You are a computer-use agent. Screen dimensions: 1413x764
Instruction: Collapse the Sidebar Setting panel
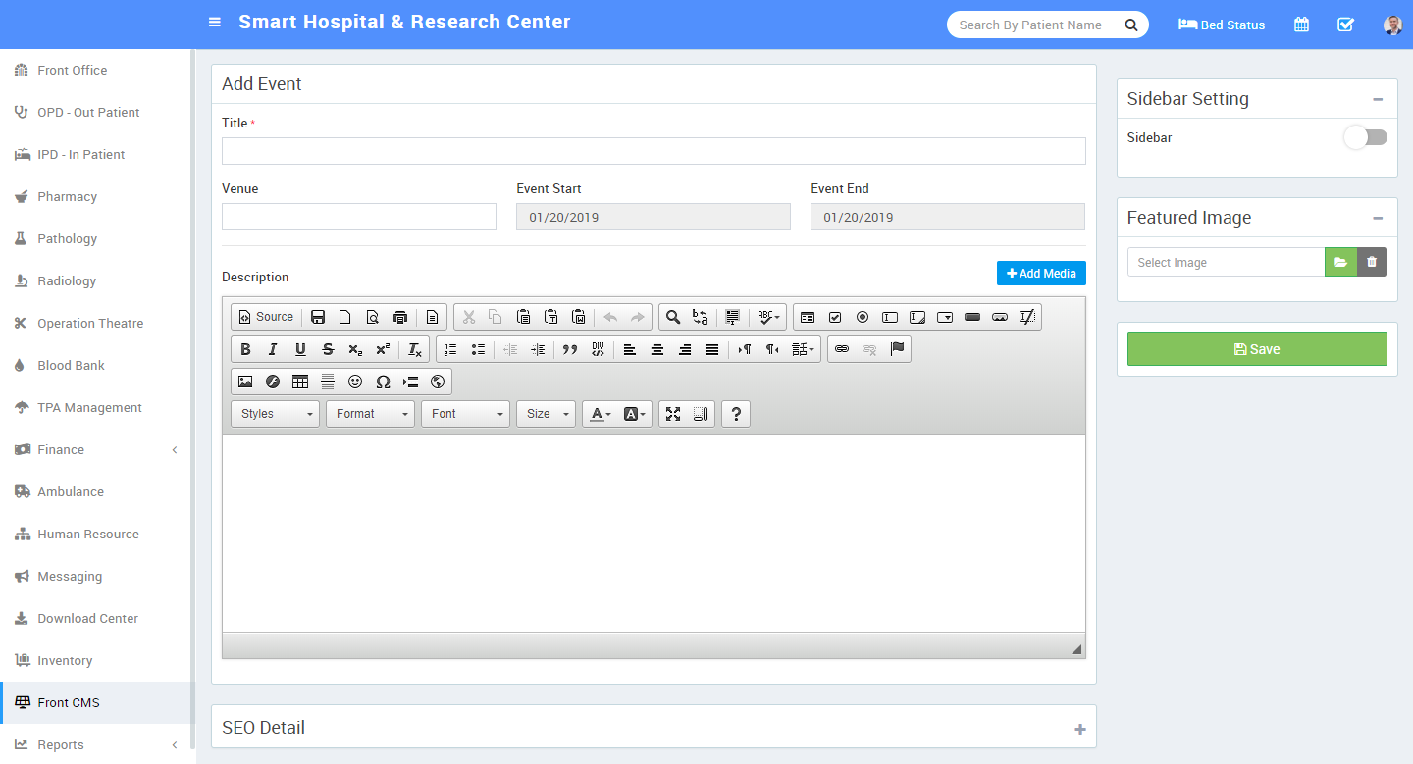pyautogui.click(x=1378, y=99)
